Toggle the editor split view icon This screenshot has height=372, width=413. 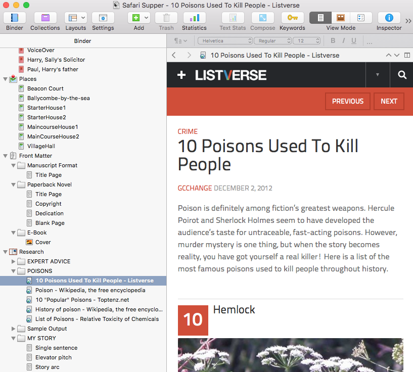click(407, 55)
